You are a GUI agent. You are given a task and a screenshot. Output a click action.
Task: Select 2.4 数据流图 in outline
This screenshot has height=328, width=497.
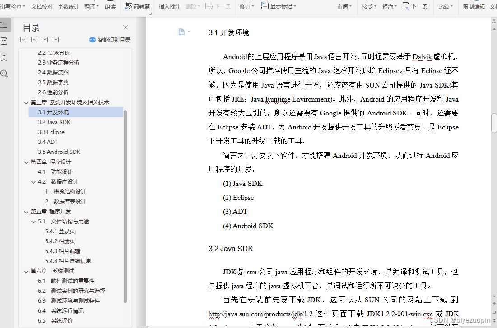point(53,72)
